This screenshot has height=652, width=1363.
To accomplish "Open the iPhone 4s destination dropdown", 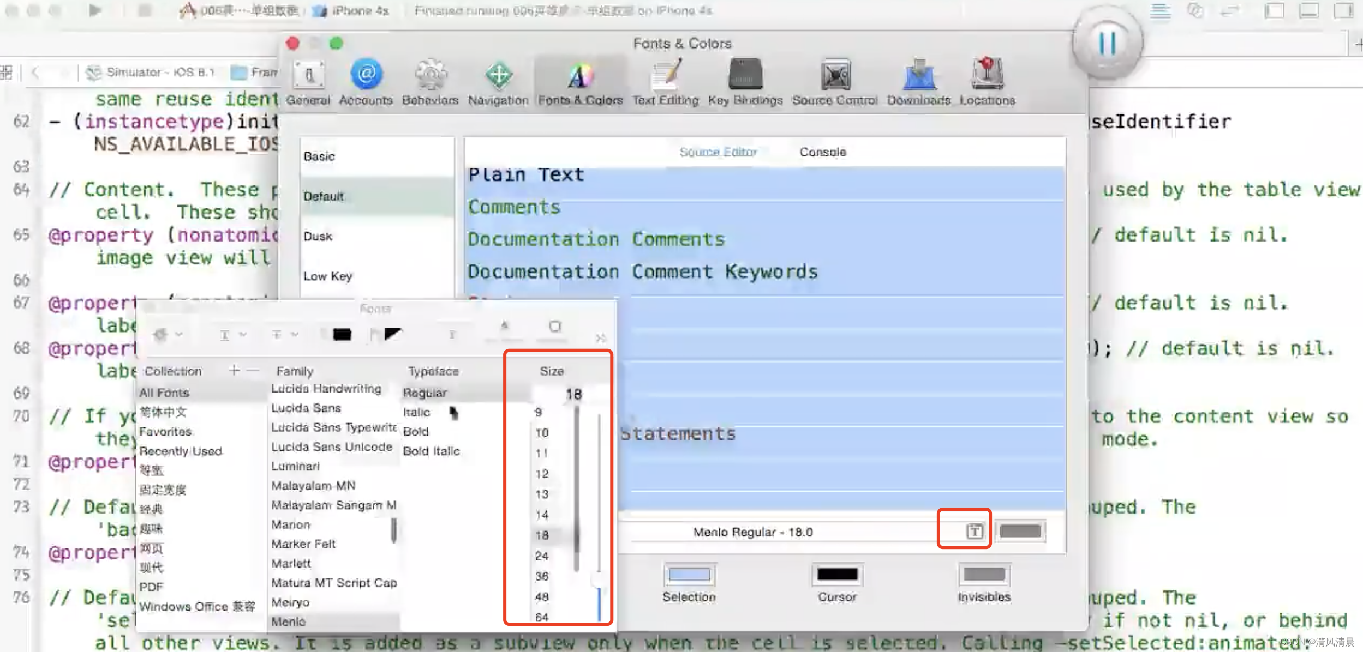I will tap(351, 10).
